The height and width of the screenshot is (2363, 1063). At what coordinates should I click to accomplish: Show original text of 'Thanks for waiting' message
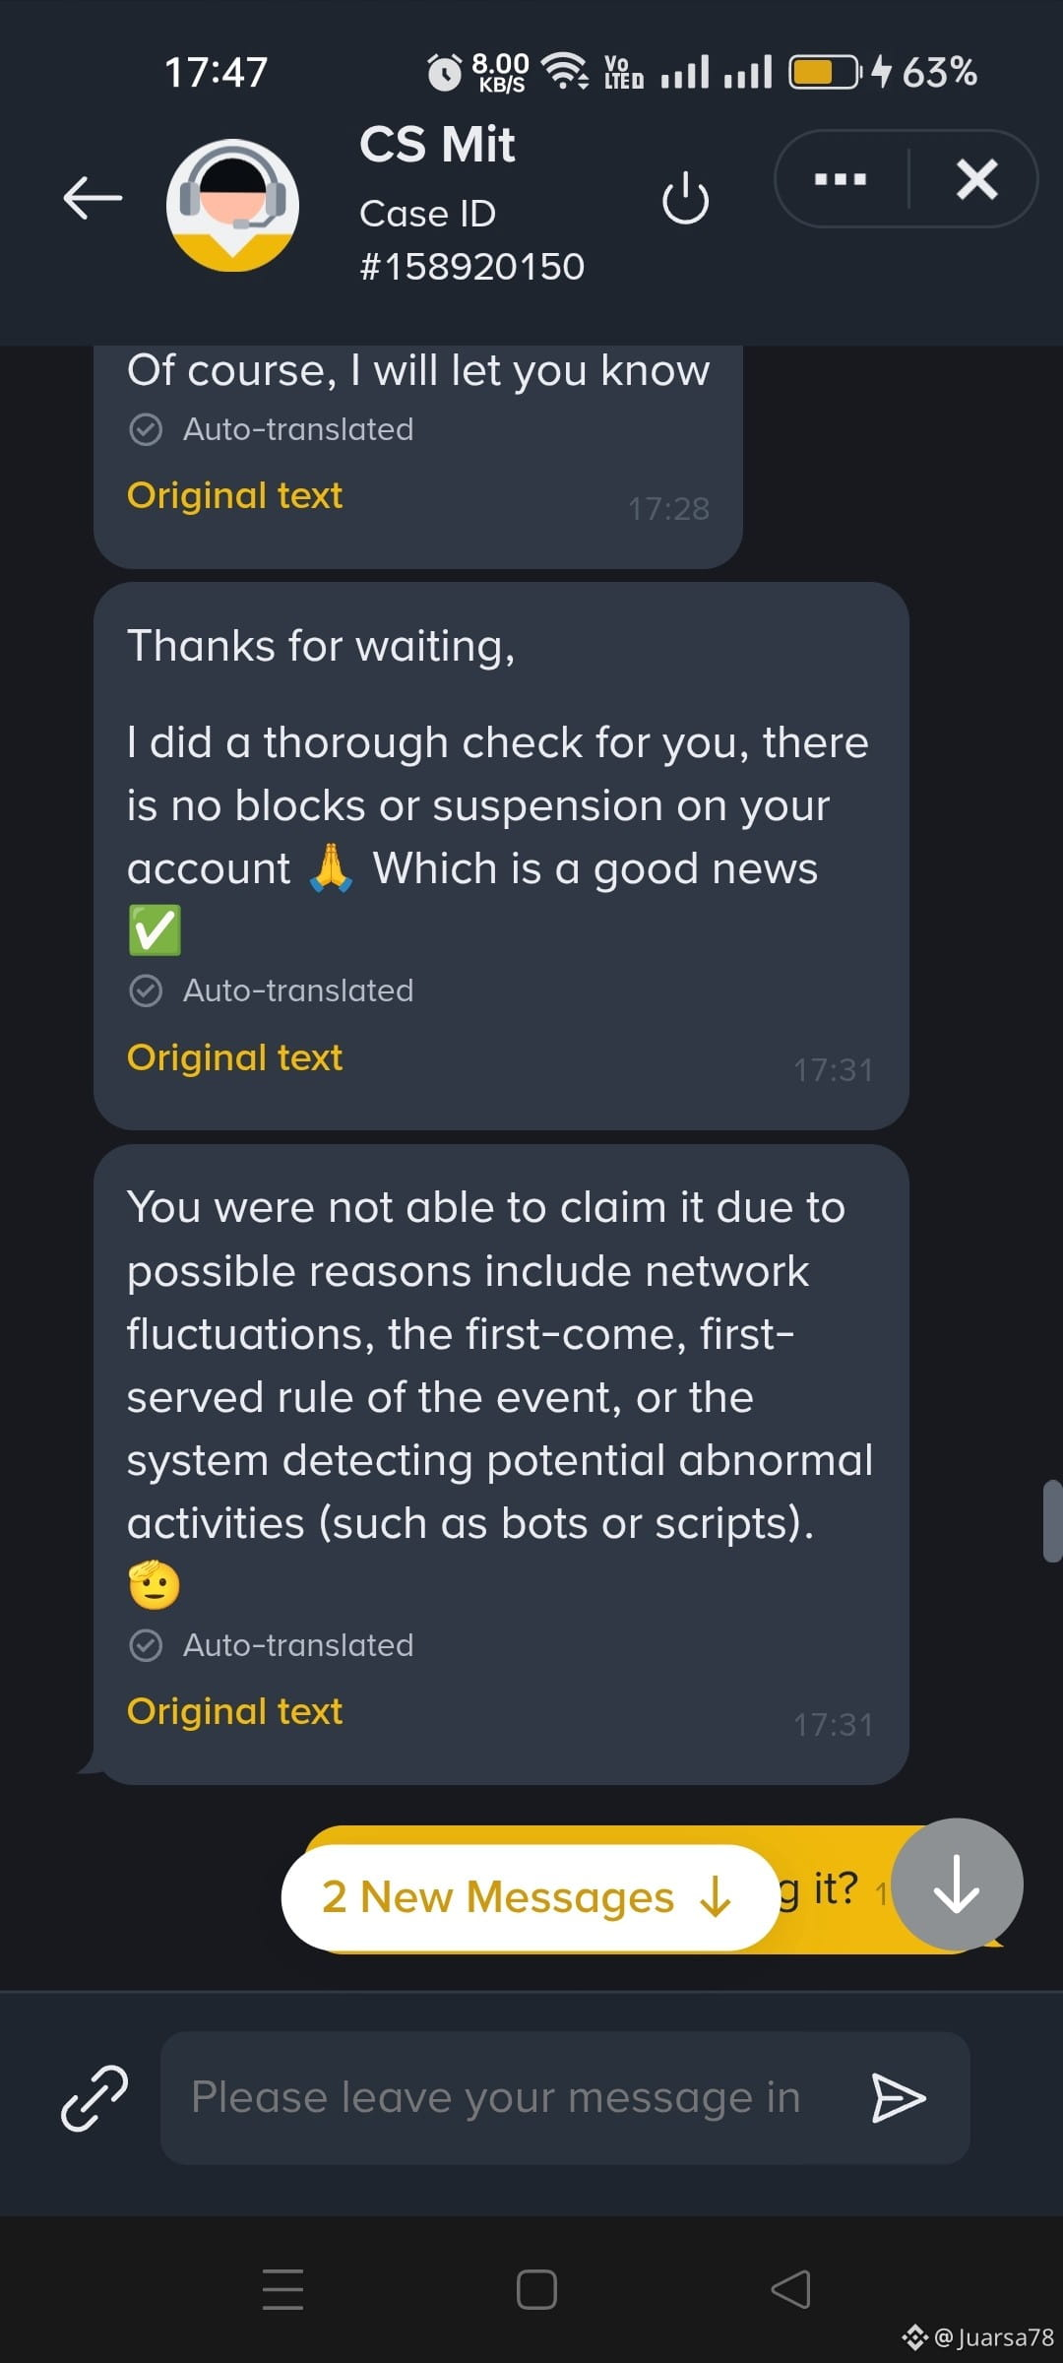(234, 1057)
